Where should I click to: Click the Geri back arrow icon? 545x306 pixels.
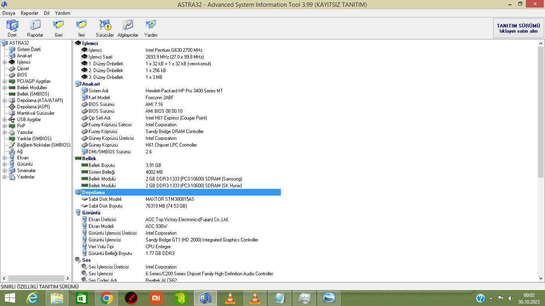[x=58, y=26]
